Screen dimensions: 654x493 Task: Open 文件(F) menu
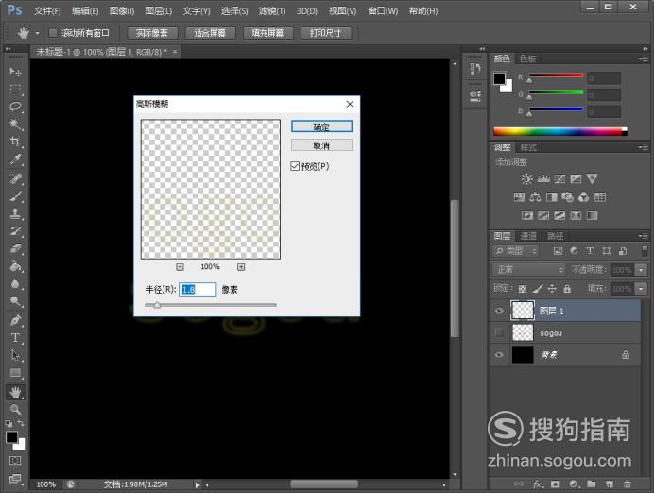tap(47, 10)
